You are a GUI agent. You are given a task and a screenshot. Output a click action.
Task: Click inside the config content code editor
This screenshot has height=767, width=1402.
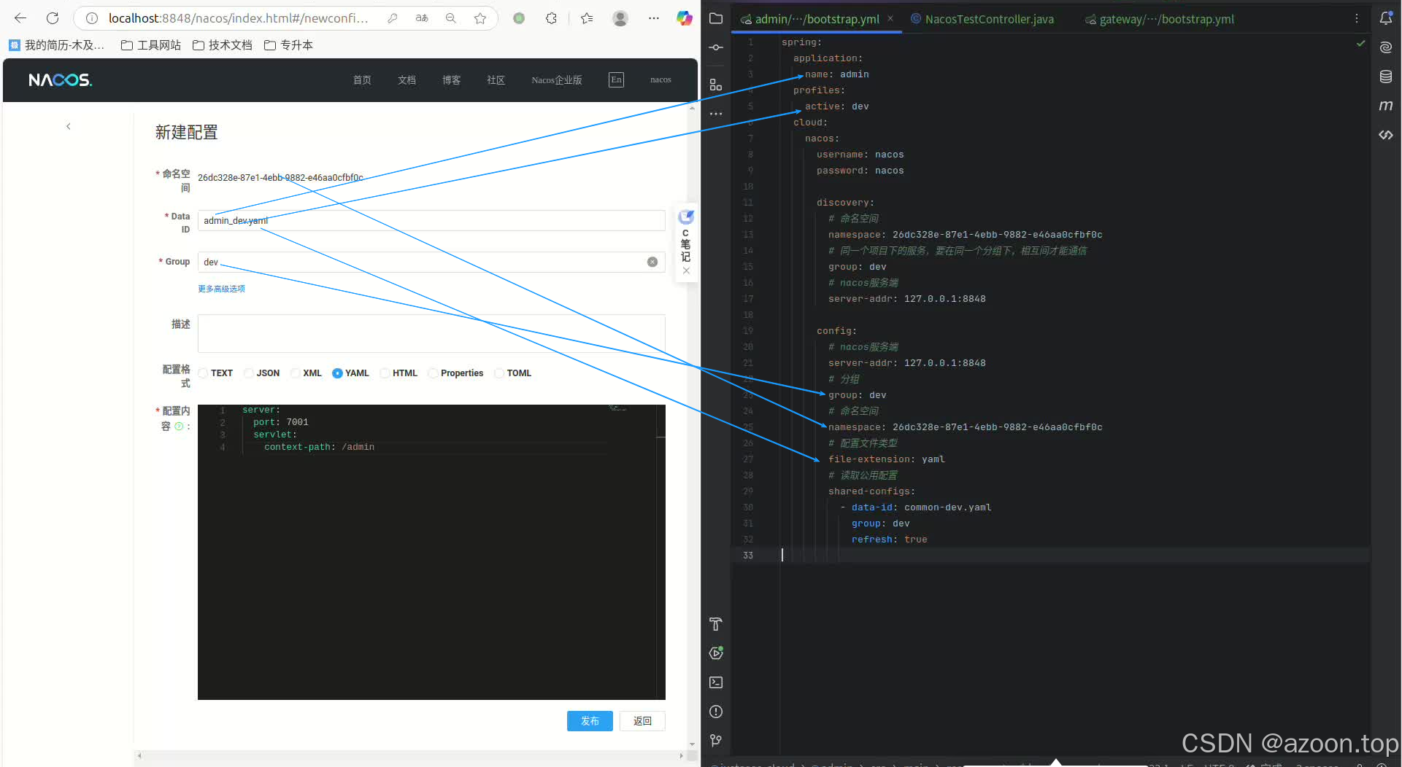pyautogui.click(x=431, y=552)
